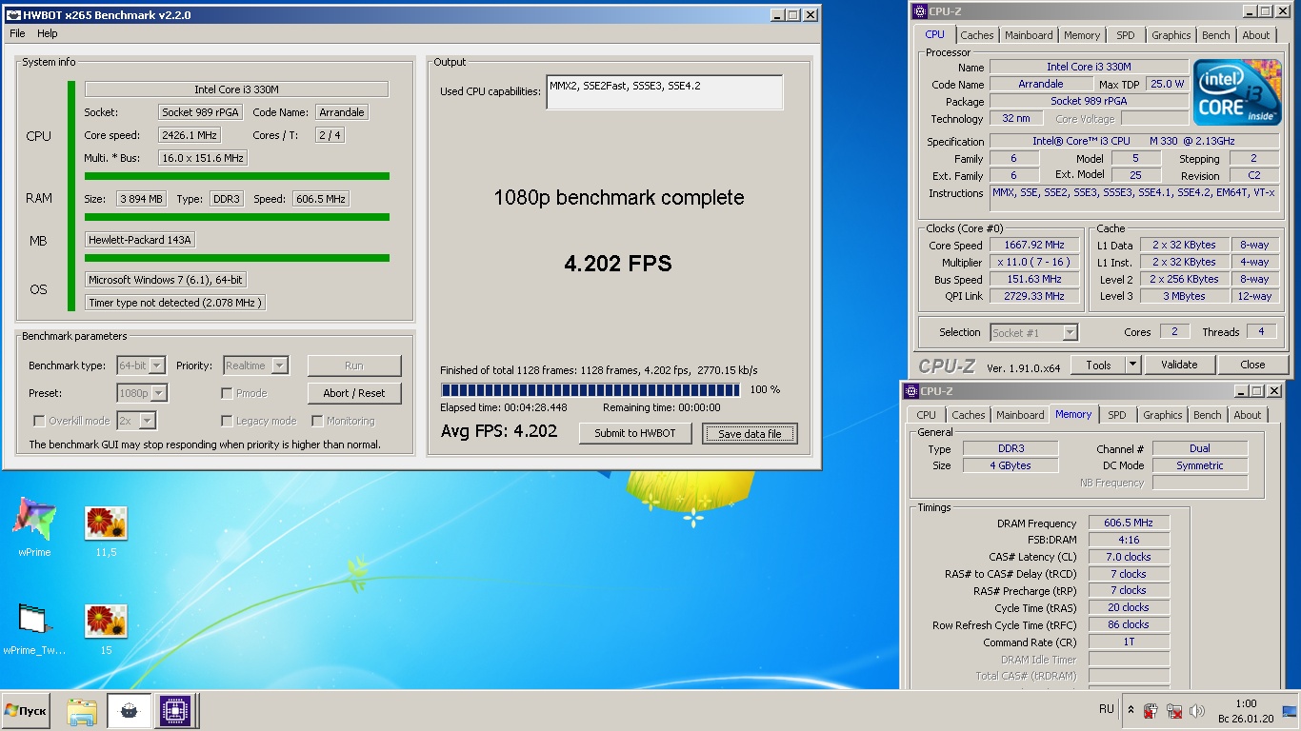Image resolution: width=1301 pixels, height=731 pixels.
Task: Switch to About tab in upper CPU-Z
Action: [x=1256, y=35]
